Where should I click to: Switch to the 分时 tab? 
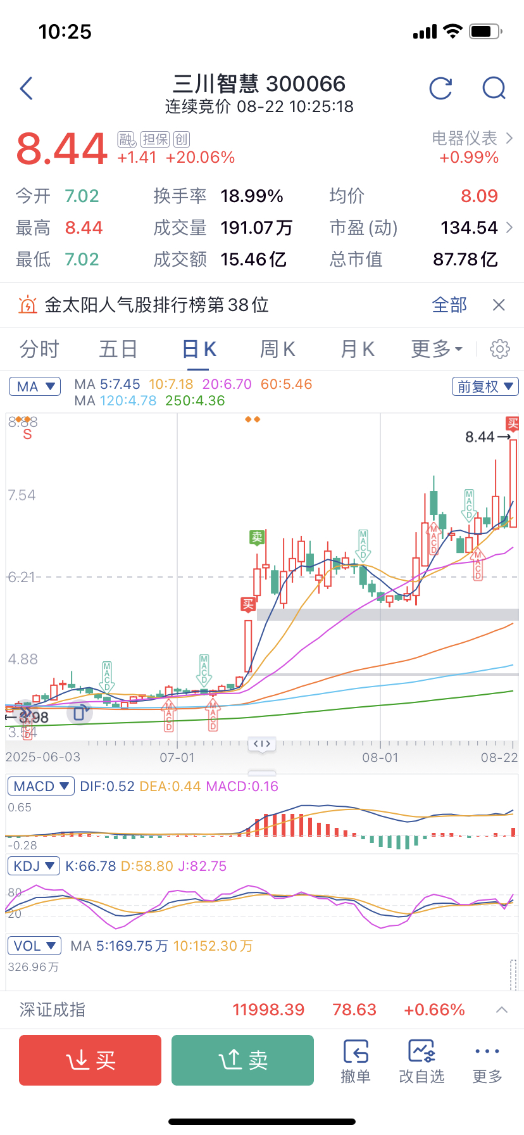point(39,349)
